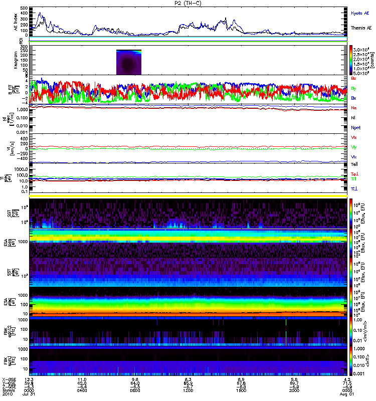Click the SST ions Eflux color bar
Image resolution: width=376 pixels, height=401 pixels.
[x=351, y=214]
